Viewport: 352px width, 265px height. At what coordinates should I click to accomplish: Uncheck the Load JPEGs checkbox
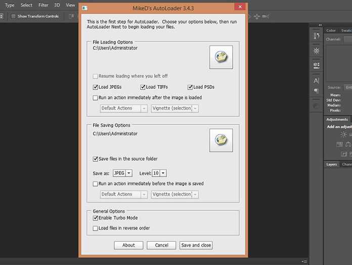tap(96, 87)
